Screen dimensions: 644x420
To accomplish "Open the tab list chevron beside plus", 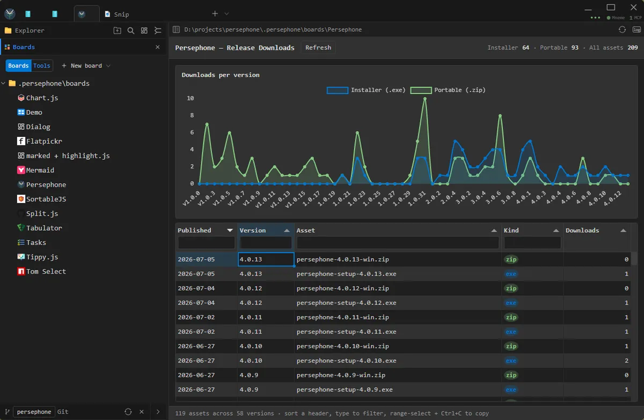I will coord(226,13).
